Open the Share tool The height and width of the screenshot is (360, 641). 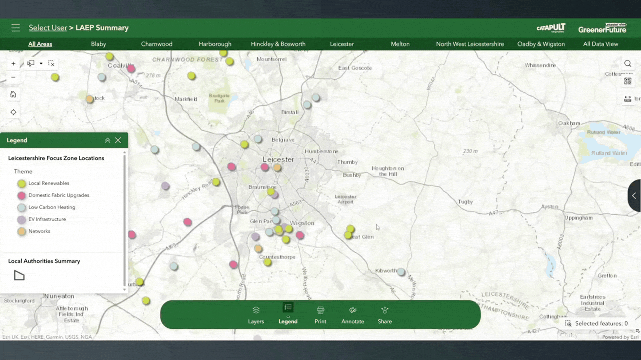pyautogui.click(x=385, y=315)
